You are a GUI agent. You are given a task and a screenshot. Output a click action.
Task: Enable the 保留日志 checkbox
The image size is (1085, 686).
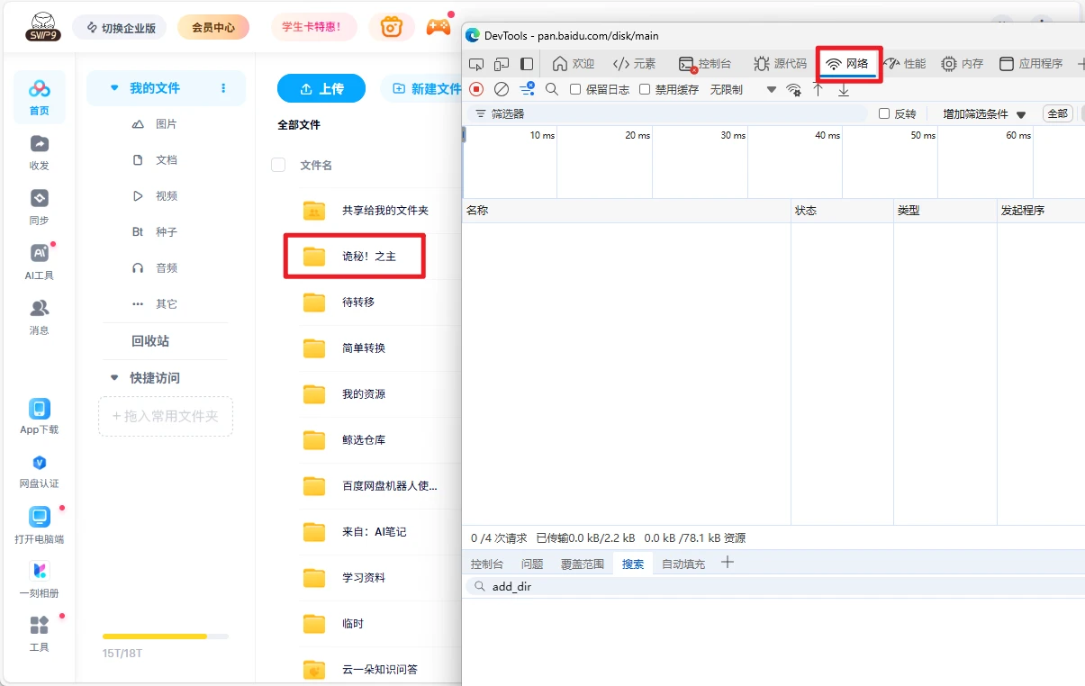(576, 89)
